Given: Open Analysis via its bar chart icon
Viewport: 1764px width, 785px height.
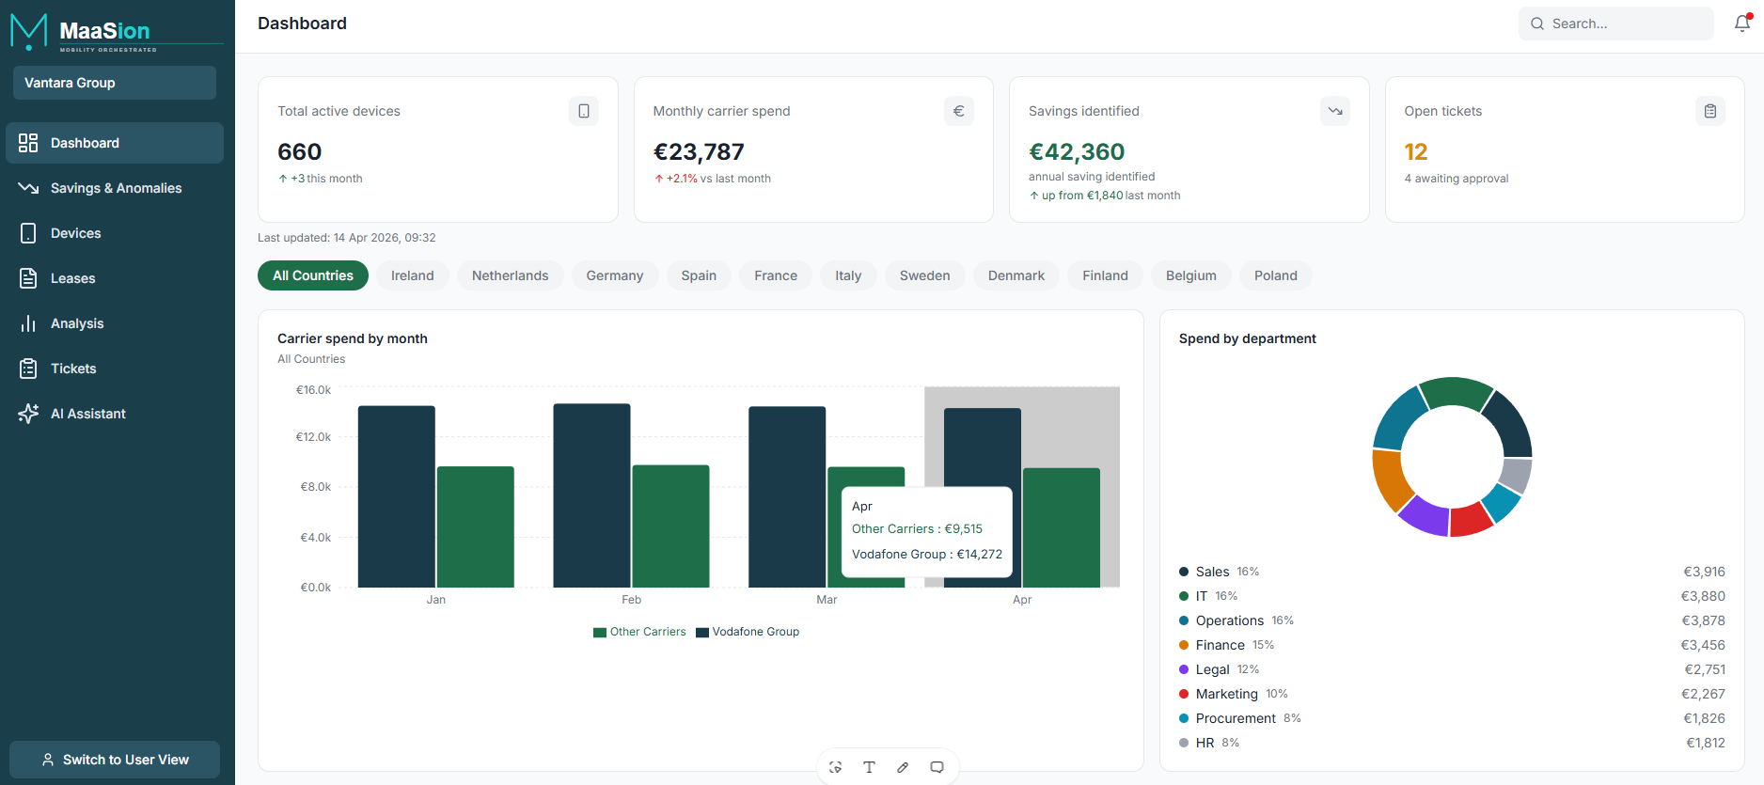Looking at the screenshot, I should [28, 323].
